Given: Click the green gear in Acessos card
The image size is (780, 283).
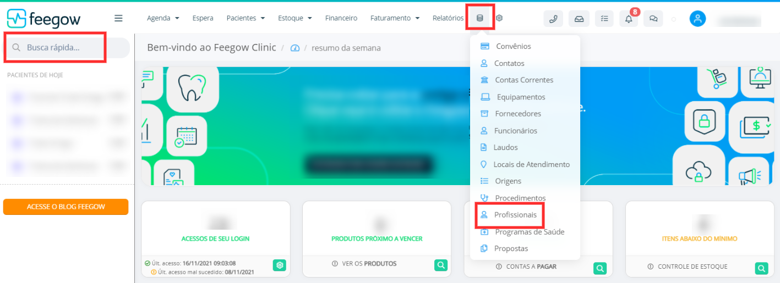Looking at the screenshot, I should (280, 265).
